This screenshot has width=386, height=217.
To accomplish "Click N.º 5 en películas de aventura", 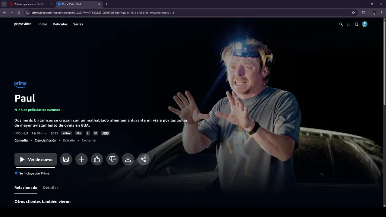I will coord(37,110).
